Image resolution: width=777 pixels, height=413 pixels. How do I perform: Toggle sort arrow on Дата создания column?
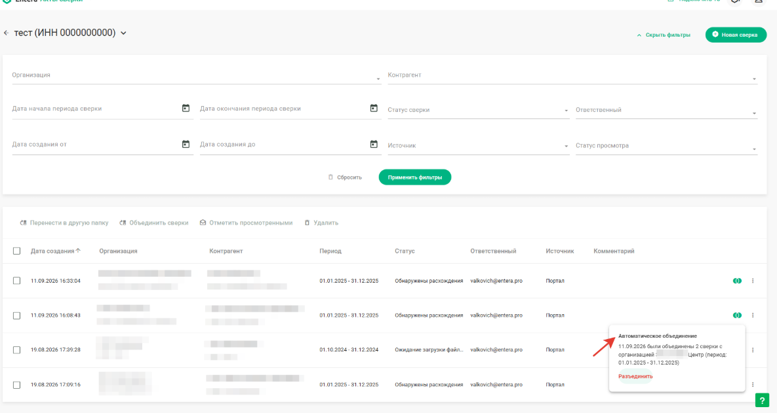pyautogui.click(x=78, y=251)
